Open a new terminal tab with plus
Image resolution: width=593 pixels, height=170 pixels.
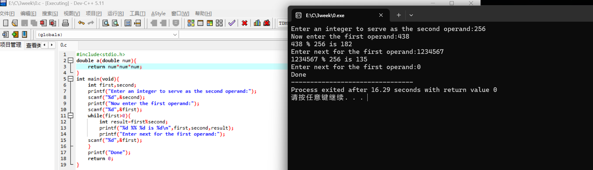click(x=399, y=15)
